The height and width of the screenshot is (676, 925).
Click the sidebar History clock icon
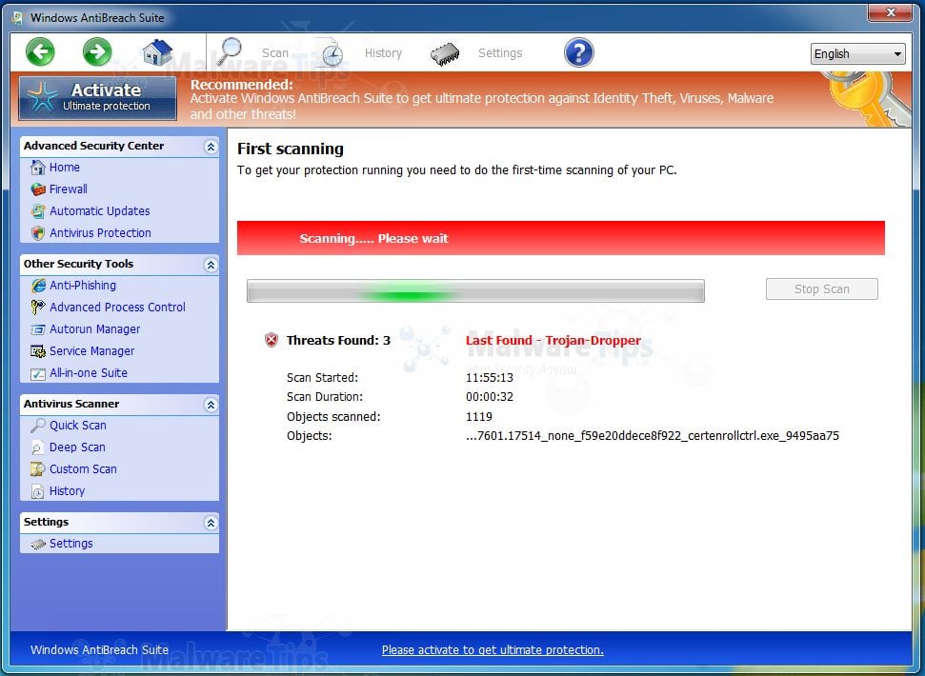pos(38,491)
